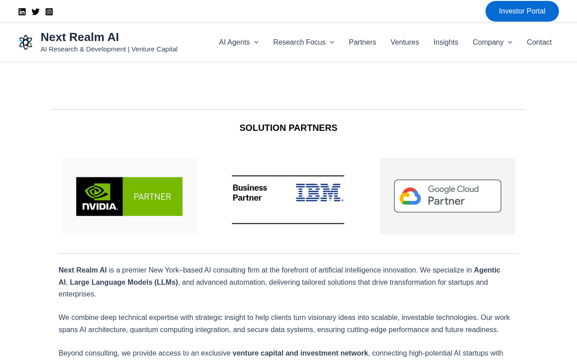The height and width of the screenshot is (361, 577).
Task: Click the Investor Portal button
Action: (x=522, y=11)
